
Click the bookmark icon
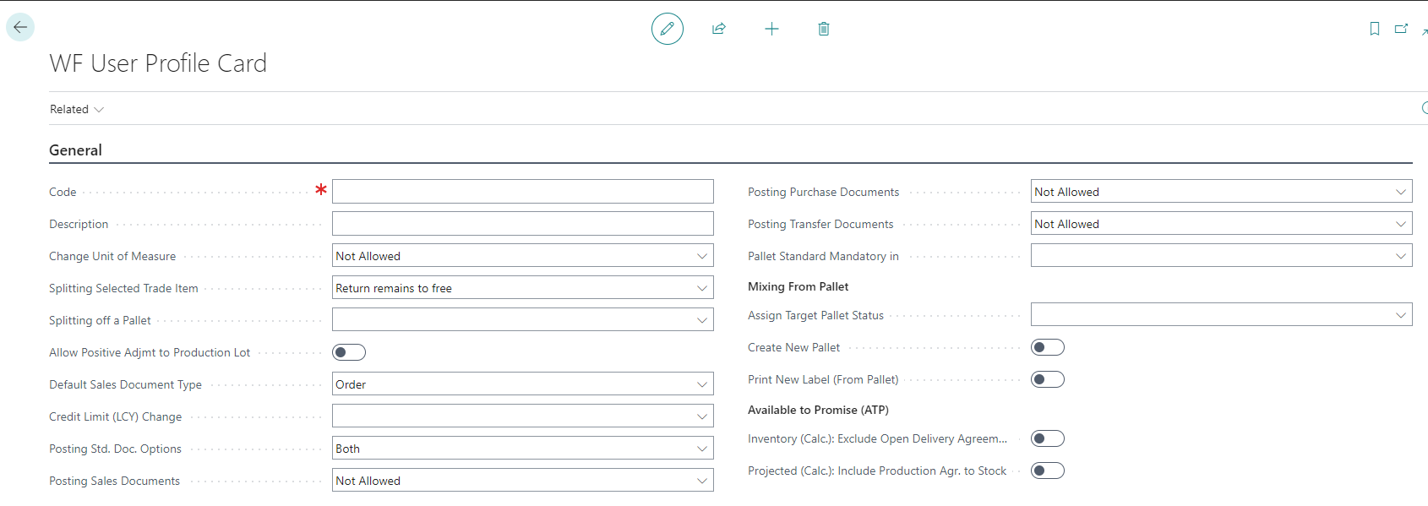(x=1375, y=29)
